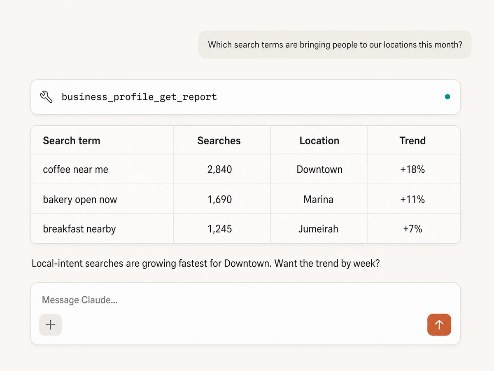
Task: Click the Marina location cell
Action: pos(319,200)
